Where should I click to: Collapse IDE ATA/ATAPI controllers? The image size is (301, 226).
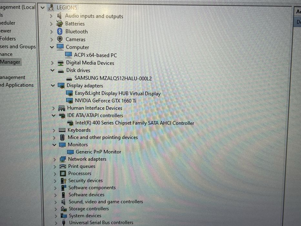pos(54,116)
